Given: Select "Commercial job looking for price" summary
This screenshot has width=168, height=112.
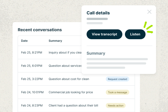Looking at the screenshot, I should [x=71, y=92].
